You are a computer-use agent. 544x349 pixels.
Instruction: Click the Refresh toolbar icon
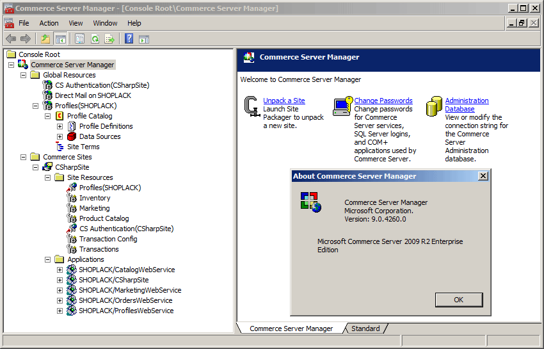pyautogui.click(x=95, y=39)
